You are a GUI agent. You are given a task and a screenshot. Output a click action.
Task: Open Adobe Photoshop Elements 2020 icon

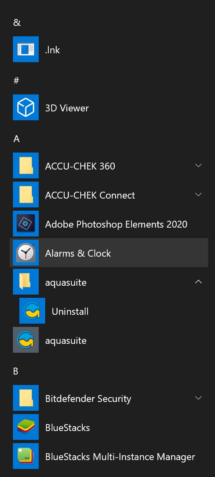[x=26, y=224]
